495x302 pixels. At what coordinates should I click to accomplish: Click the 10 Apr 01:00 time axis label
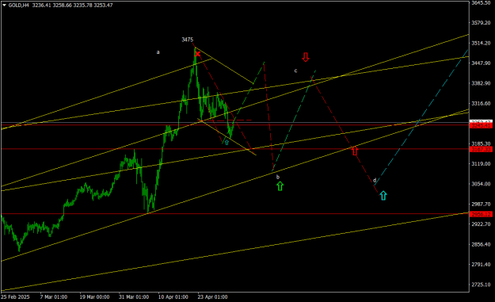pos(173,297)
